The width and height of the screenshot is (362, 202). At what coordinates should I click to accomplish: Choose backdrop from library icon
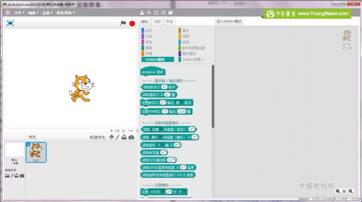[7, 176]
